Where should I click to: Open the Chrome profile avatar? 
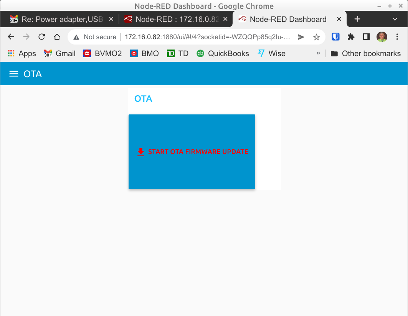click(x=382, y=37)
